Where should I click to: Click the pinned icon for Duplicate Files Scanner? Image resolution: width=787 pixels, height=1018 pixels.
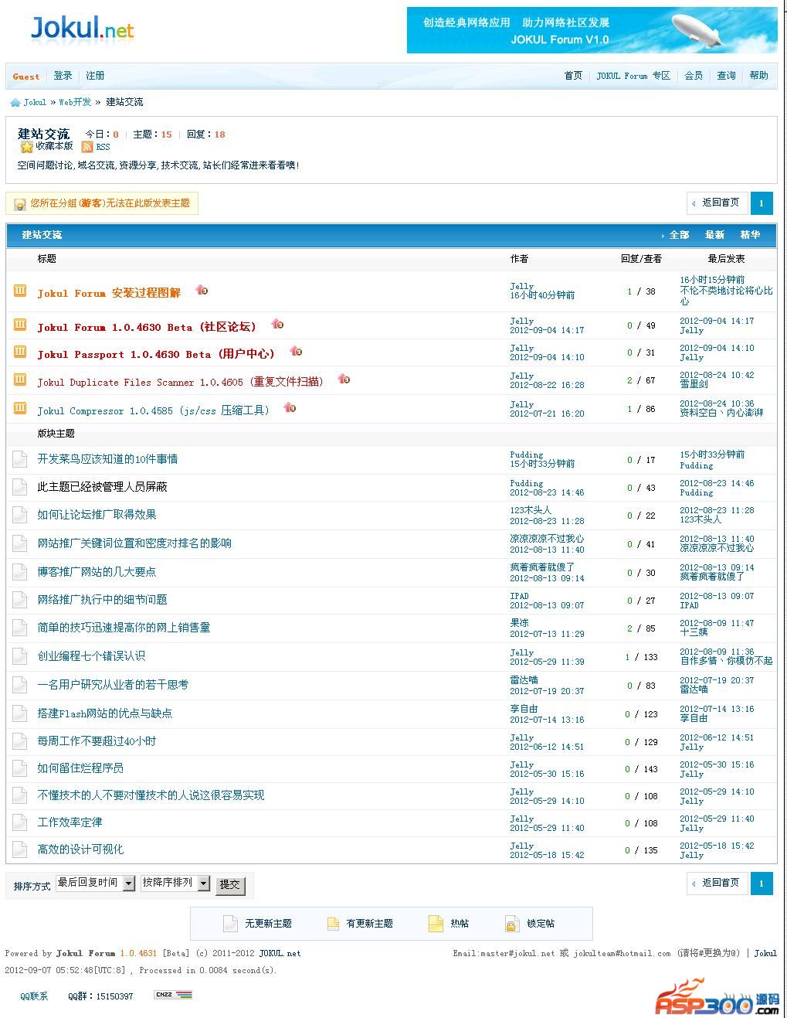(20, 380)
